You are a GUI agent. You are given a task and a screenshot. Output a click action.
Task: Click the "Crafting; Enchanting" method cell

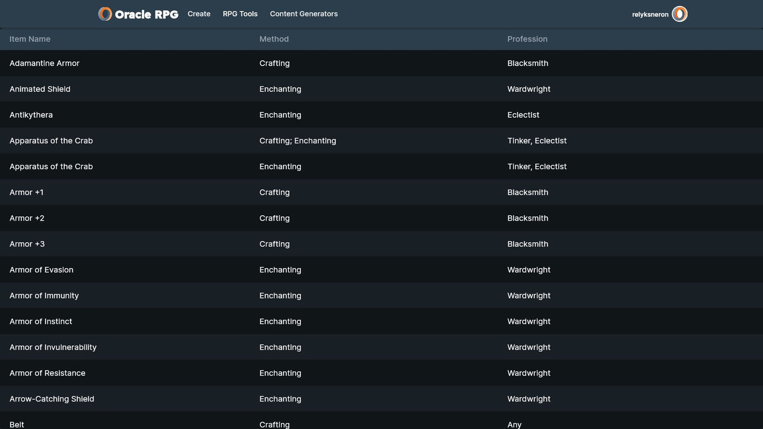pyautogui.click(x=298, y=141)
